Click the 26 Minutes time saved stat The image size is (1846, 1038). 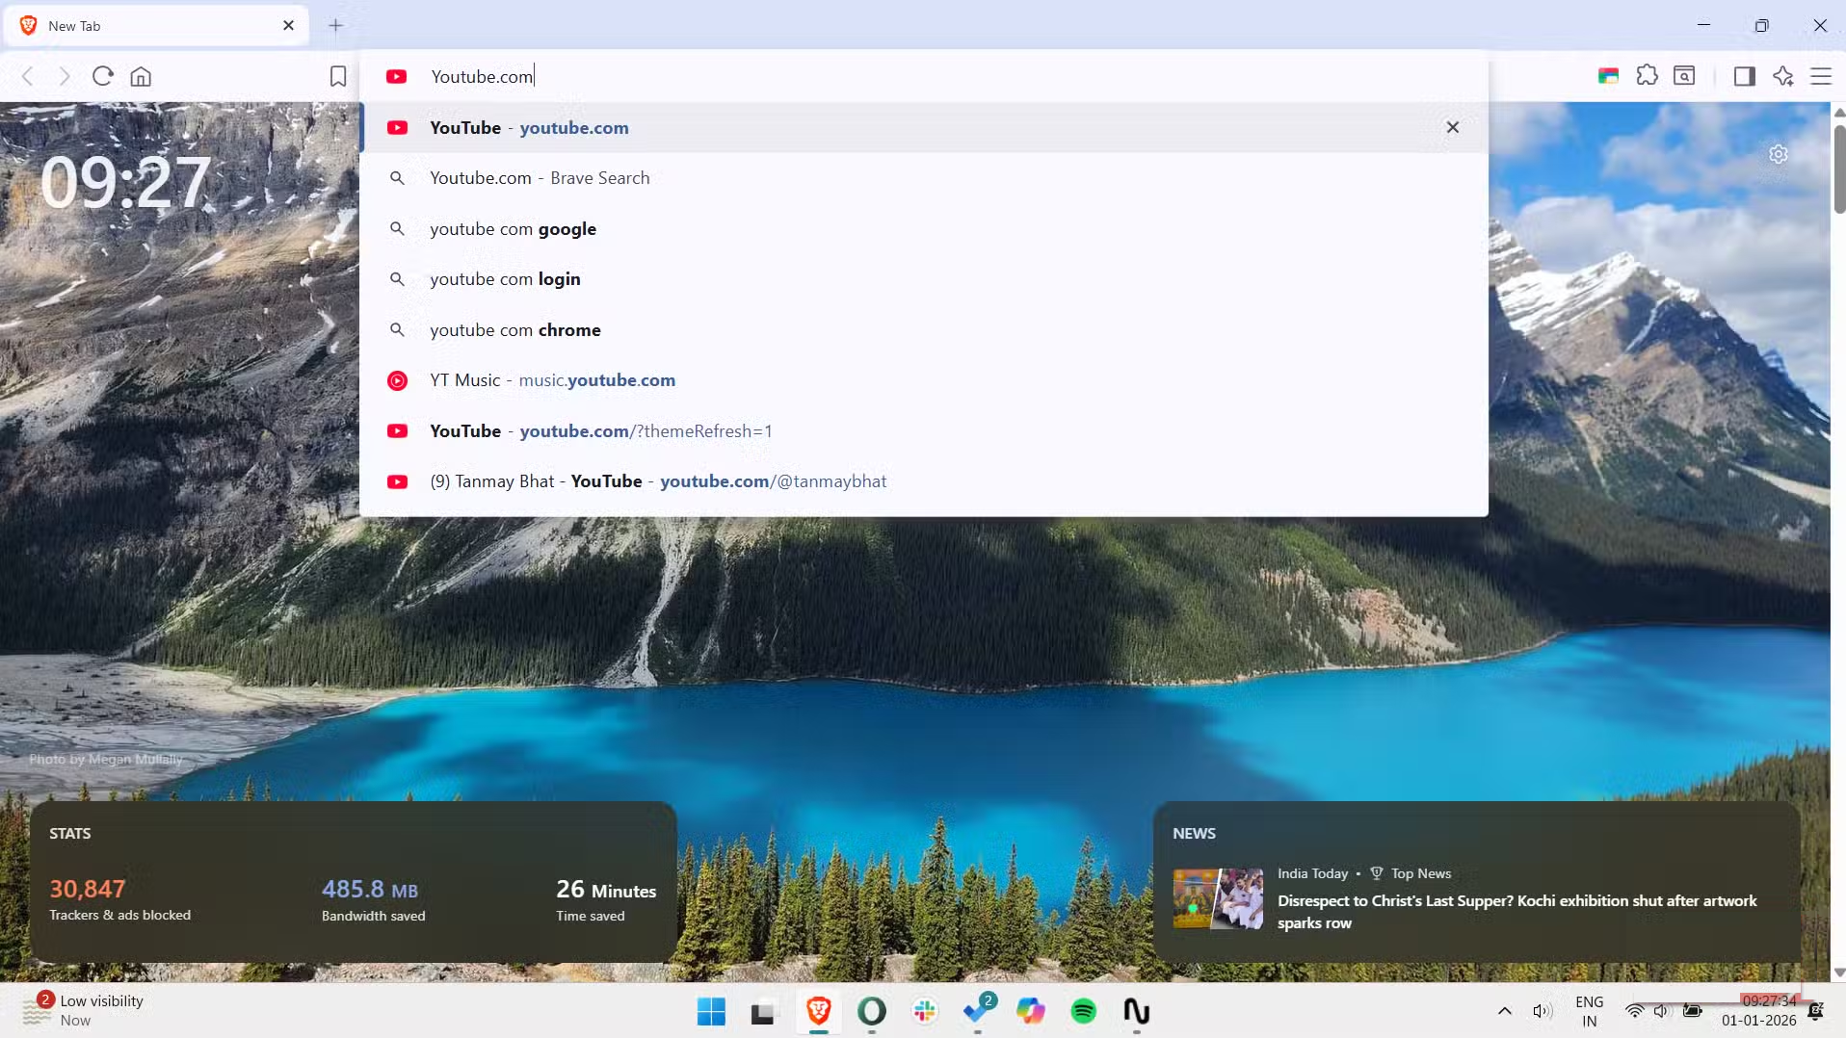click(x=606, y=899)
